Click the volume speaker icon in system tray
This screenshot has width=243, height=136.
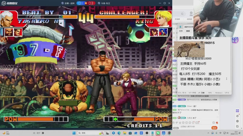coord(228,133)
